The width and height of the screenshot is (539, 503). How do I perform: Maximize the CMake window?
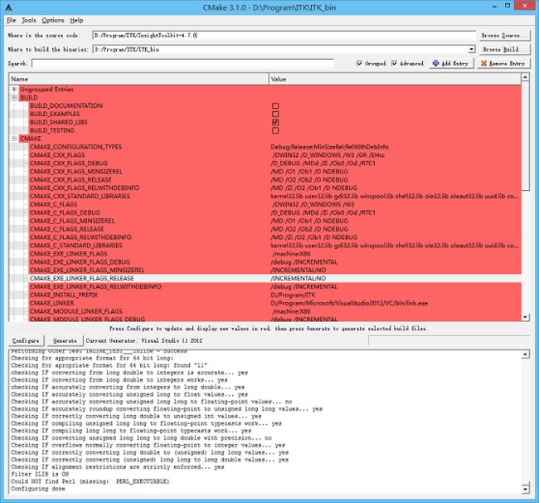click(507, 6)
